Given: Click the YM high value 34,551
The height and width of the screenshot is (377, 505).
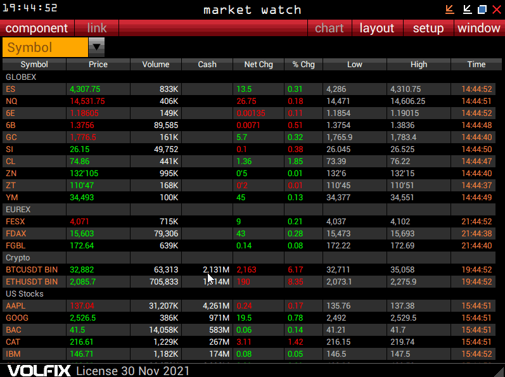Looking at the screenshot, I should 402,198.
